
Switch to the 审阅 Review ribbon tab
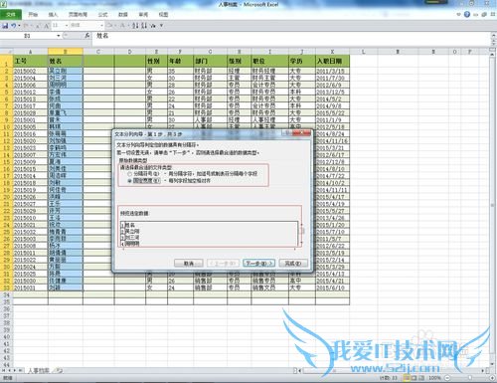tap(143, 15)
